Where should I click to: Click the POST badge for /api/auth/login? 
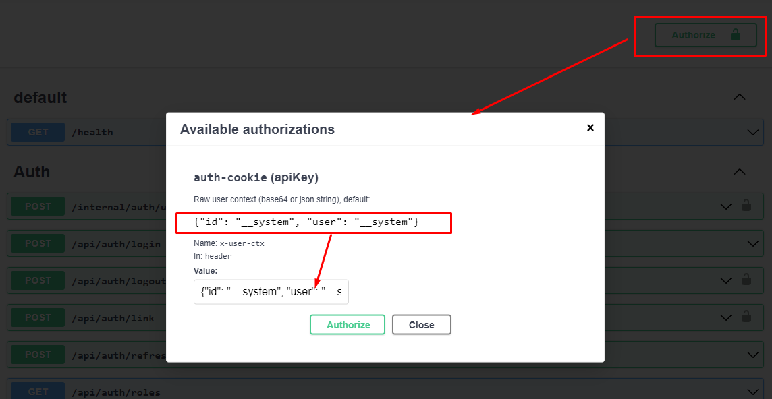click(38, 243)
